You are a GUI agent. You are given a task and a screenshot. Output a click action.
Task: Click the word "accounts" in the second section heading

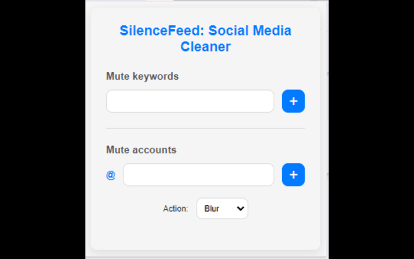point(154,150)
